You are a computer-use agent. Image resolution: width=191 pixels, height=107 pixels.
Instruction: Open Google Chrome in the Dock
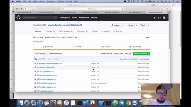click(128, 103)
